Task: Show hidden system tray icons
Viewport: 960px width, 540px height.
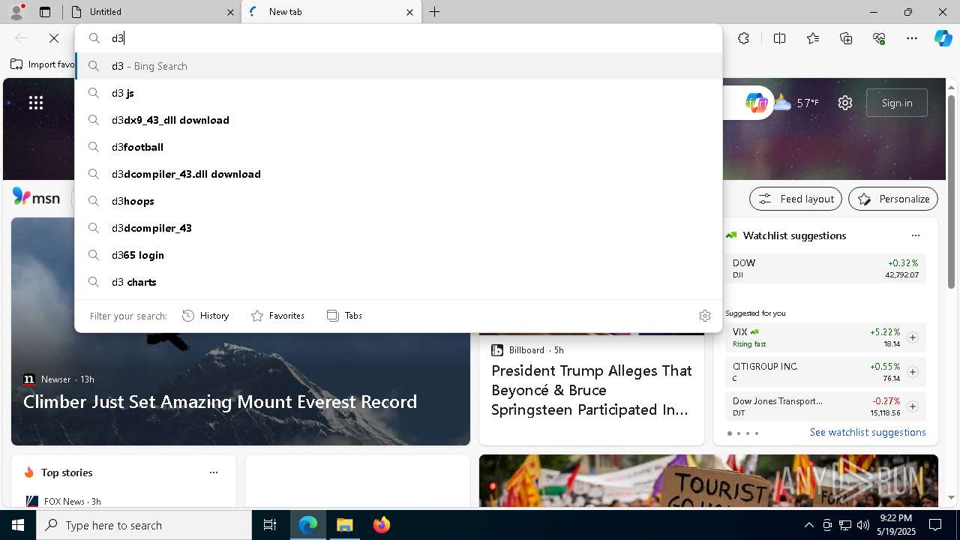Action: tap(808, 525)
